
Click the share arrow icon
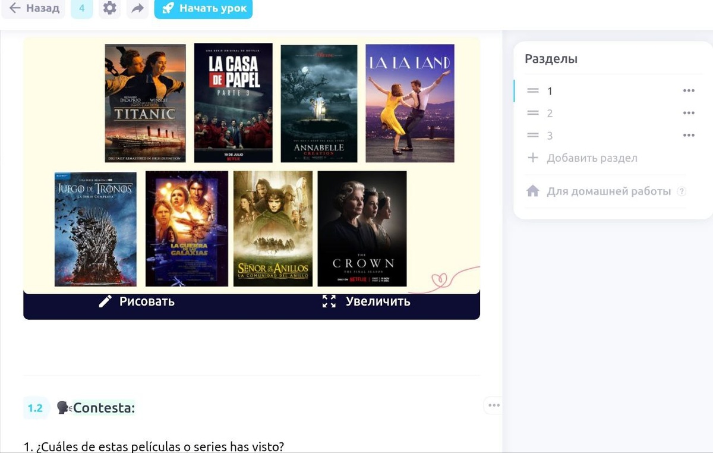138,9
